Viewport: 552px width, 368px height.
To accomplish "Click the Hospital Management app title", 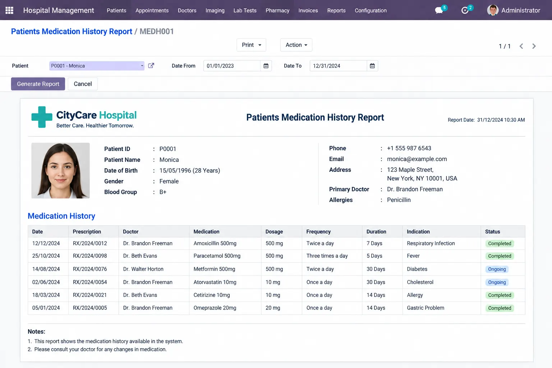I will pyautogui.click(x=59, y=10).
